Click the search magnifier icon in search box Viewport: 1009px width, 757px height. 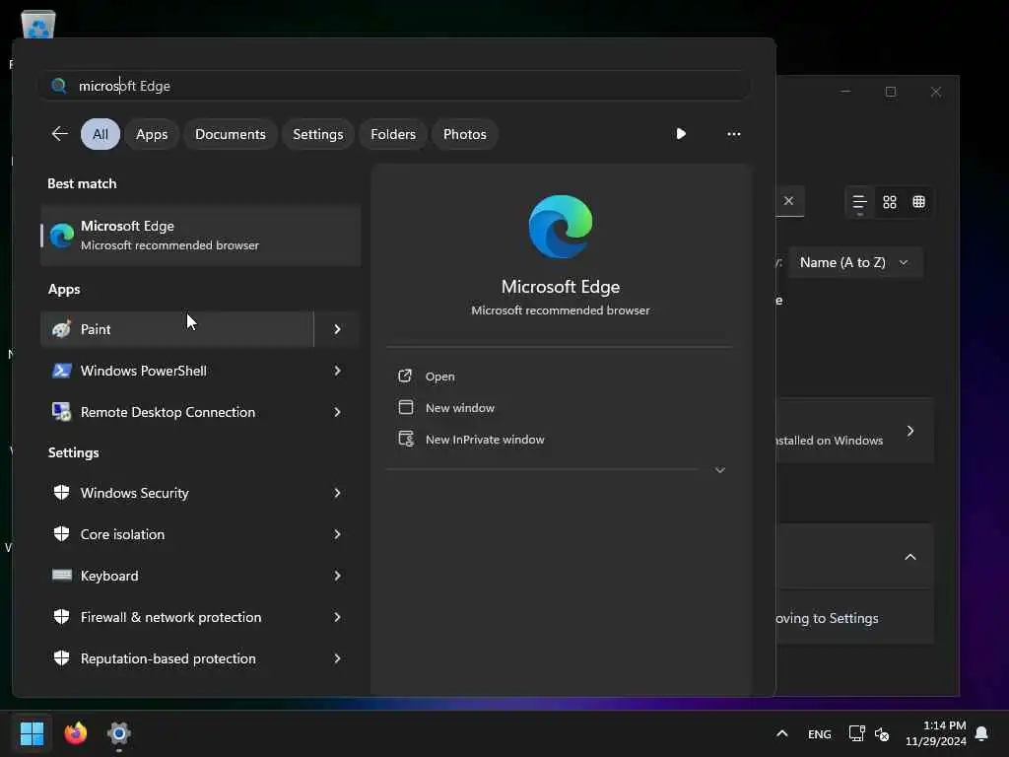(x=59, y=86)
